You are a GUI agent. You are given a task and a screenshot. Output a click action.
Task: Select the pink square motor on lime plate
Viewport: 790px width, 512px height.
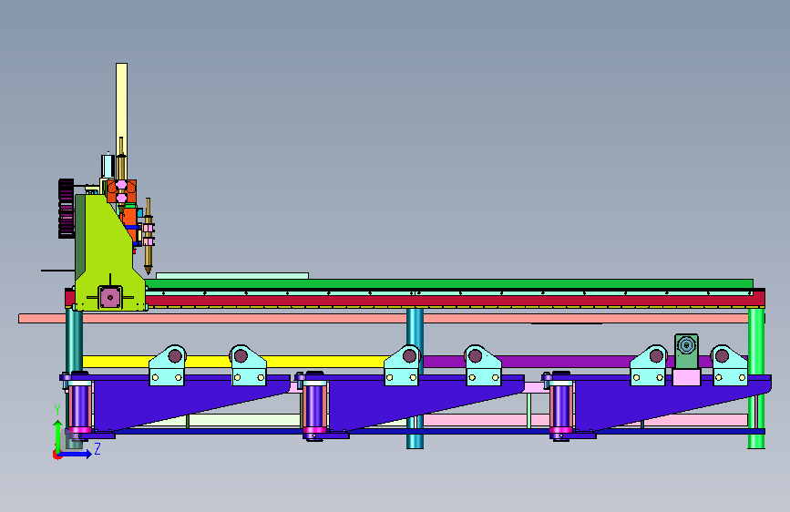[110, 297]
